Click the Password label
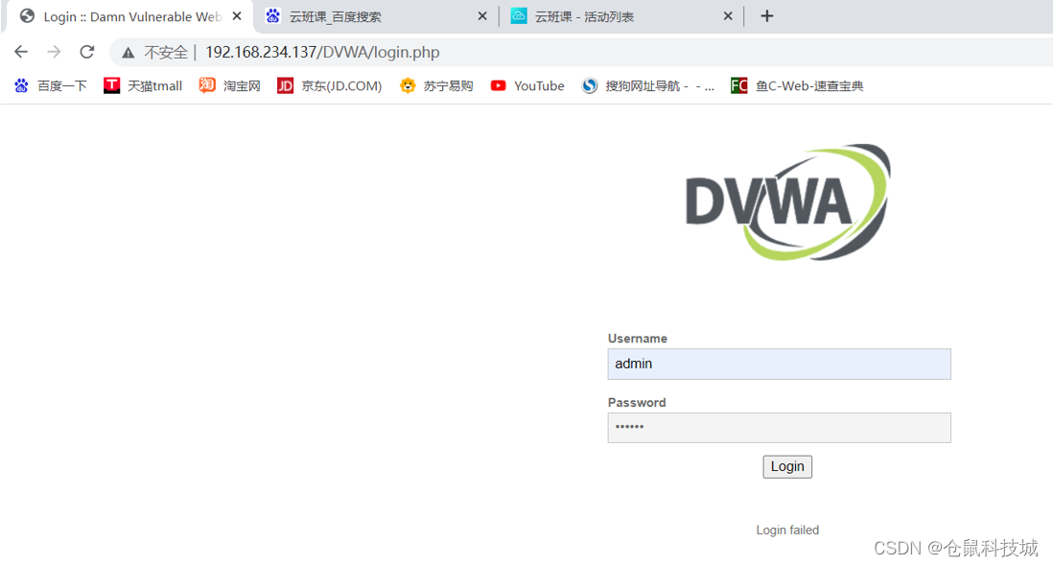 click(637, 402)
